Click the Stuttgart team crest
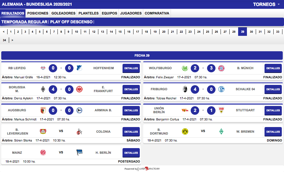The image size is (284, 172). pyautogui.click(x=221, y=110)
